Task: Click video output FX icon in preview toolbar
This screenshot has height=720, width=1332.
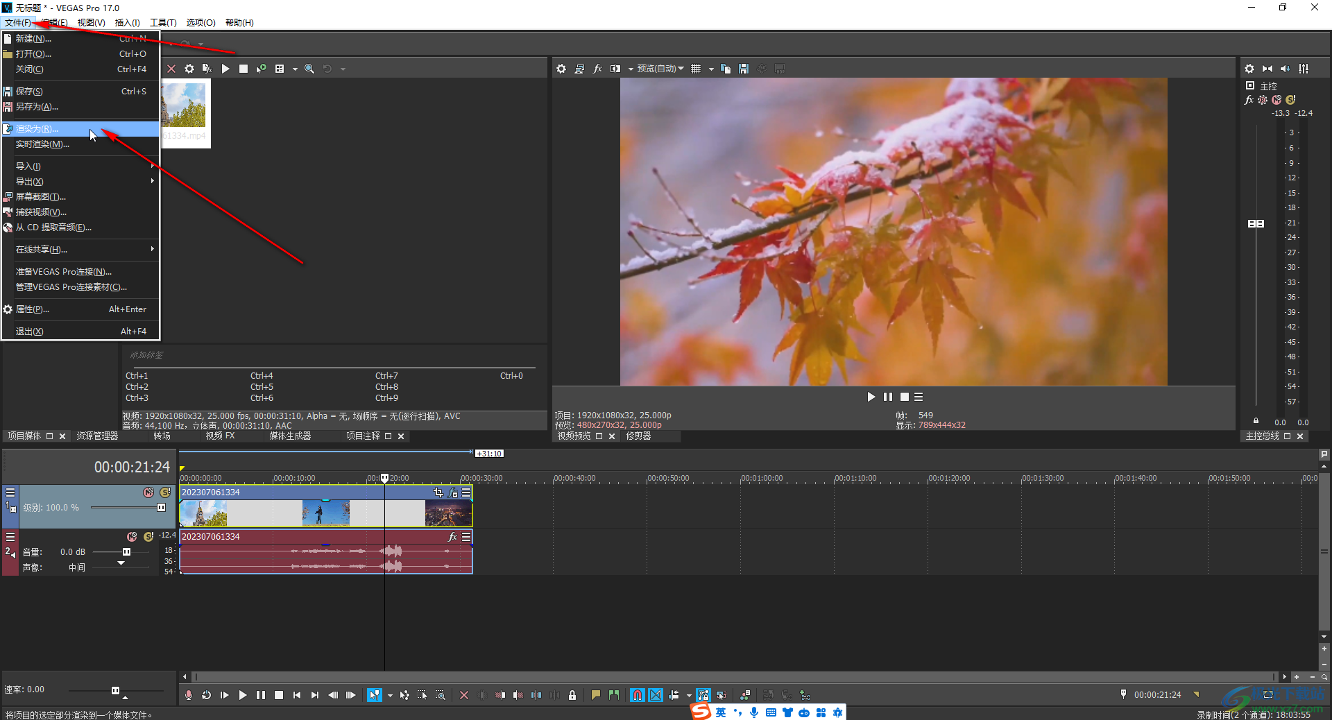Action: [x=597, y=69]
